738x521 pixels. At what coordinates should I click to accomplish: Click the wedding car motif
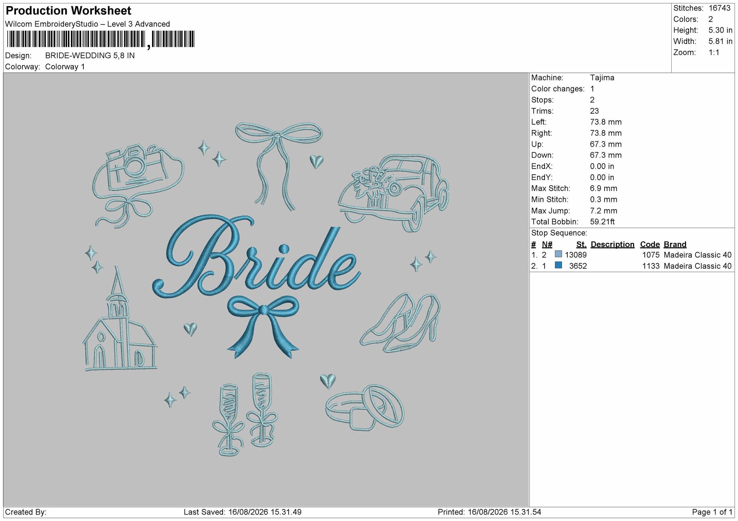394,192
